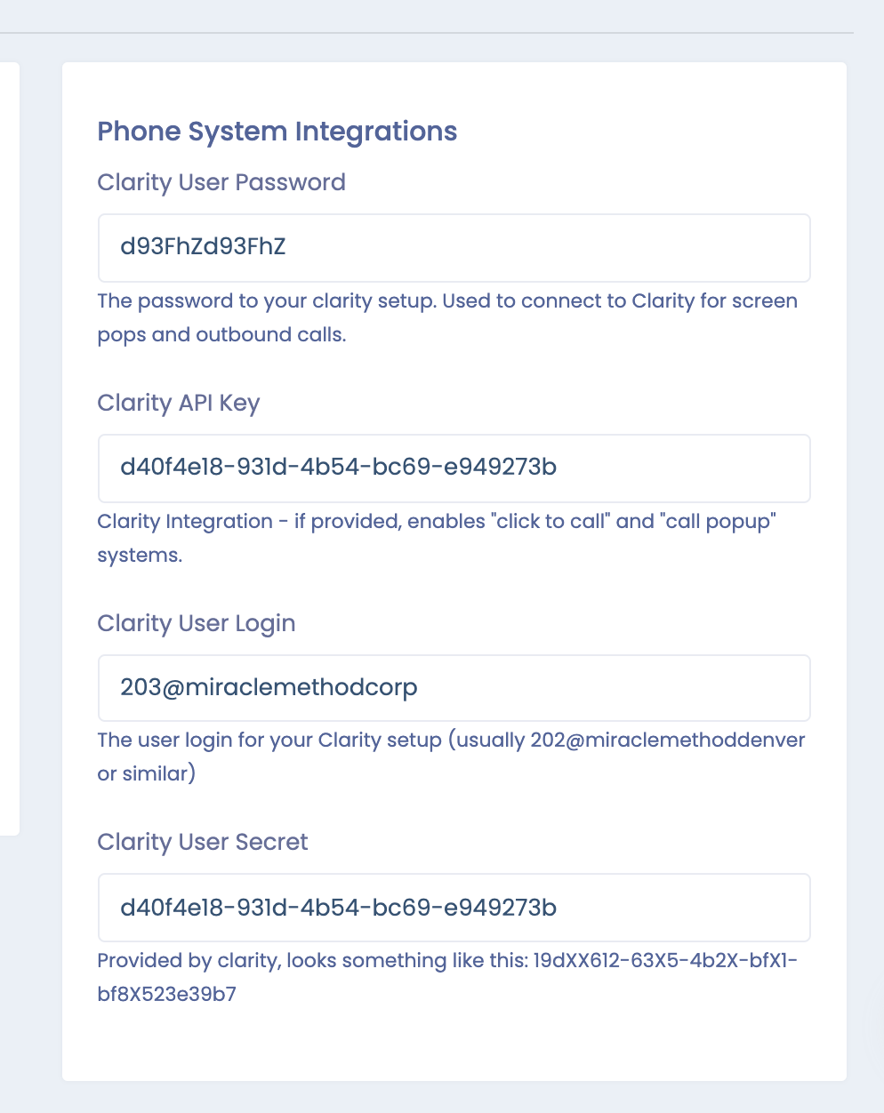The image size is (884, 1113).
Task: Click "The user login for your Clarity setup" text
Action: [x=269, y=741]
